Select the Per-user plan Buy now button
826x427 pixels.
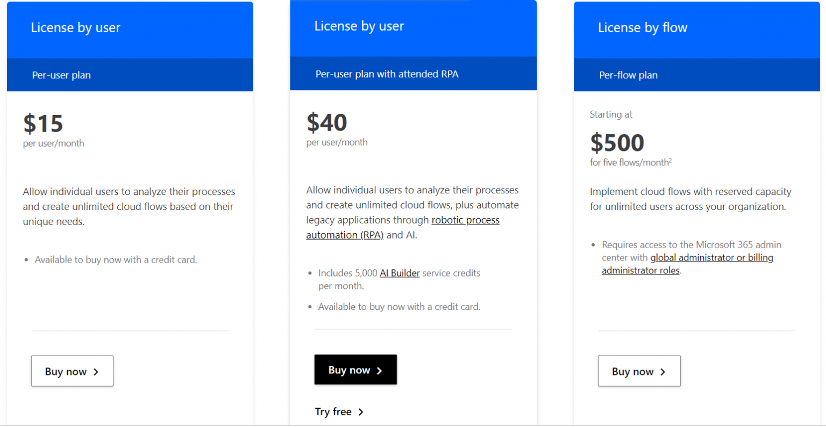point(72,371)
